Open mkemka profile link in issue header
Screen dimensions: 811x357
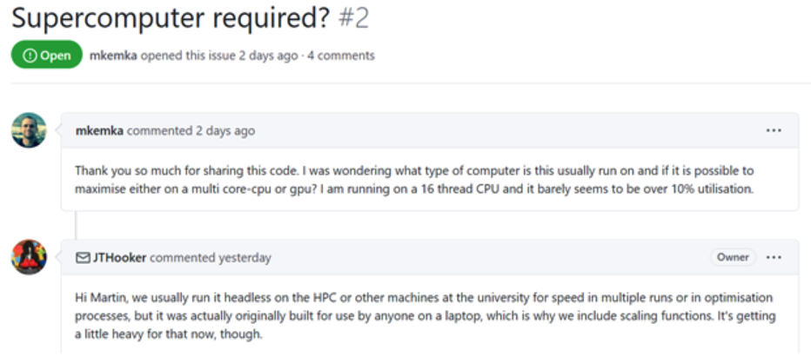point(113,56)
